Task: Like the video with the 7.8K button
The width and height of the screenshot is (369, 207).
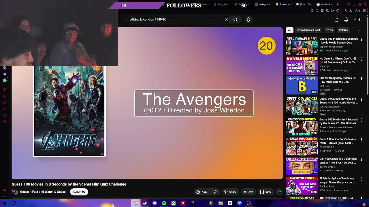Action: click(x=201, y=192)
